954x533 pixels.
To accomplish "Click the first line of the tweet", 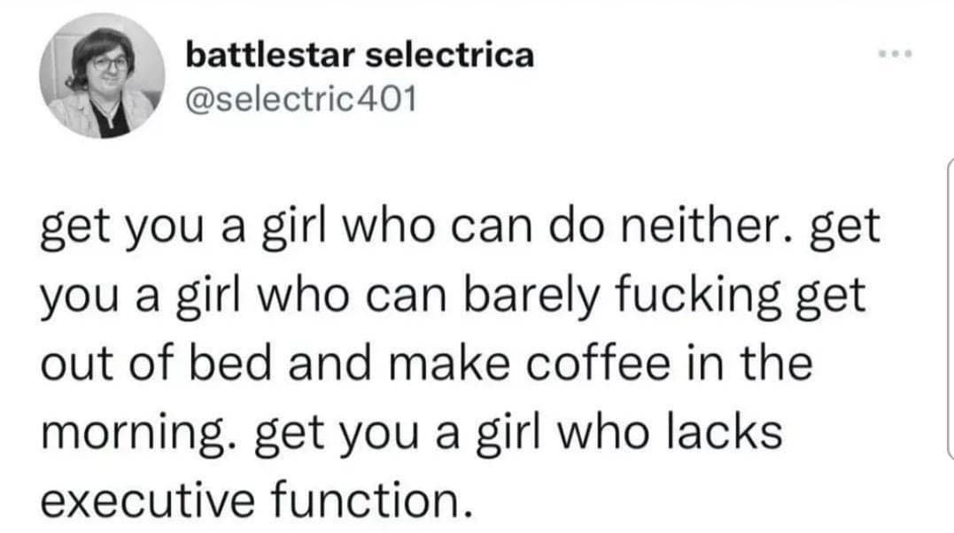I will pos(460,227).
